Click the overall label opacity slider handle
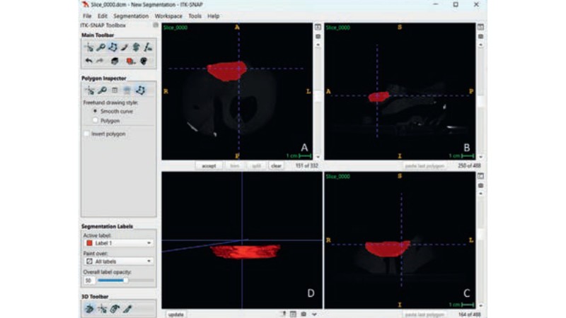Viewport: 566px width, 318px height. pos(126,280)
